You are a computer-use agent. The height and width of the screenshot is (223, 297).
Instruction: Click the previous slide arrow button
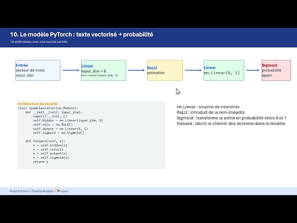(4, 191)
